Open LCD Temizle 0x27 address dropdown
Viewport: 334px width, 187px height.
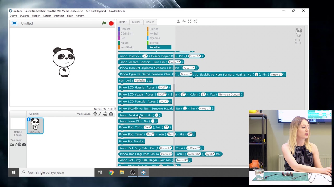click(164, 102)
